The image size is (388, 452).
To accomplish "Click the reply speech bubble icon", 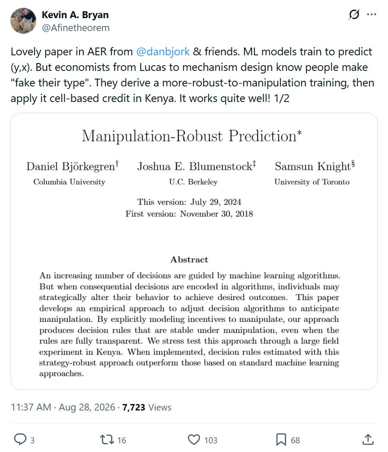I will pos(20,439).
